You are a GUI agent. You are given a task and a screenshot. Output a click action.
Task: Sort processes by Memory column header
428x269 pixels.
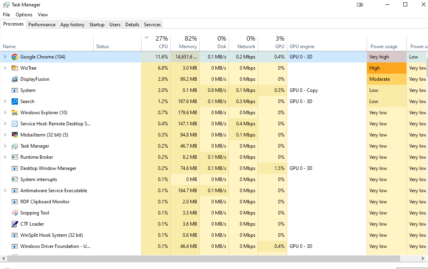185,43
